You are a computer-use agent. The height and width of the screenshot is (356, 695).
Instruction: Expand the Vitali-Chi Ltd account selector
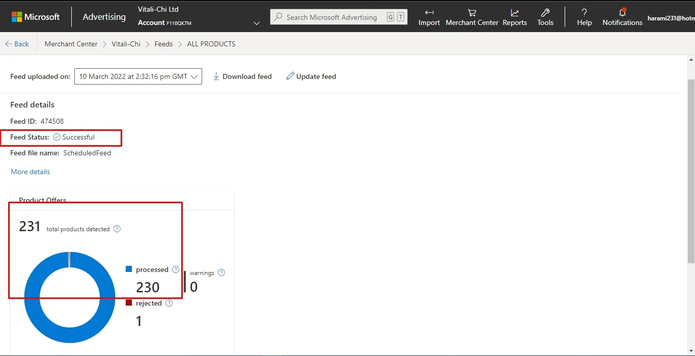tap(257, 23)
